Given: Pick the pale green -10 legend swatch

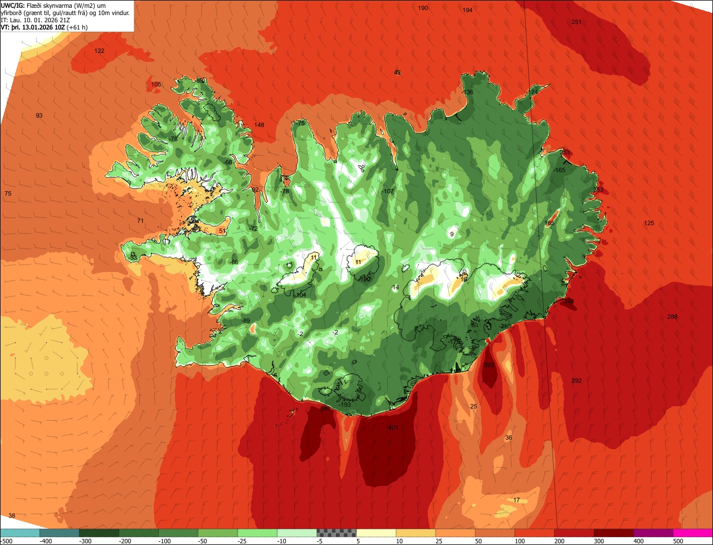Looking at the screenshot, I should [x=297, y=533].
